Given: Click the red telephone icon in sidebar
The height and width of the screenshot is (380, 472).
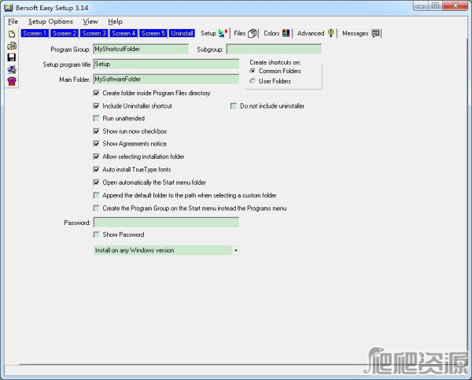Looking at the screenshot, I should (11, 81).
